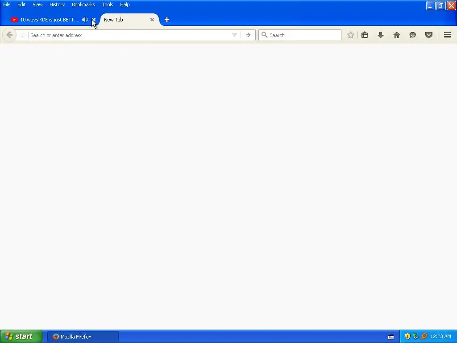
Task: Mute the YouTube tab's speaker icon
Action: coord(85,20)
